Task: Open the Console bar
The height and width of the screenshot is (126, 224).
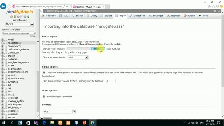Action: point(46,118)
